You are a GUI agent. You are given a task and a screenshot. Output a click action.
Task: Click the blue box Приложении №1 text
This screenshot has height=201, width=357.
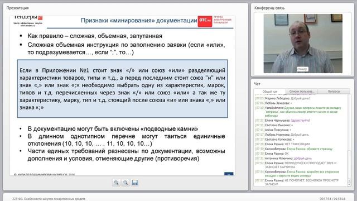point(123,89)
